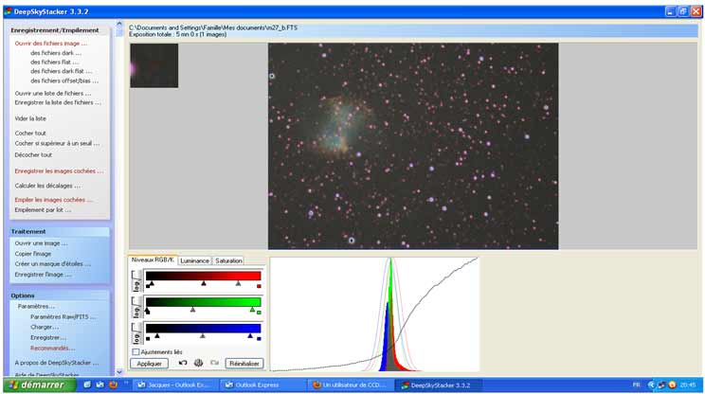Click the black square marker under the red gradient
705x394 pixels.
click(x=148, y=286)
